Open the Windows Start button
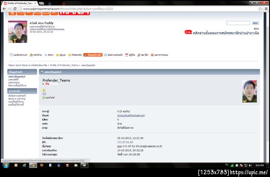The height and width of the screenshot is (177, 270). coord(5,165)
